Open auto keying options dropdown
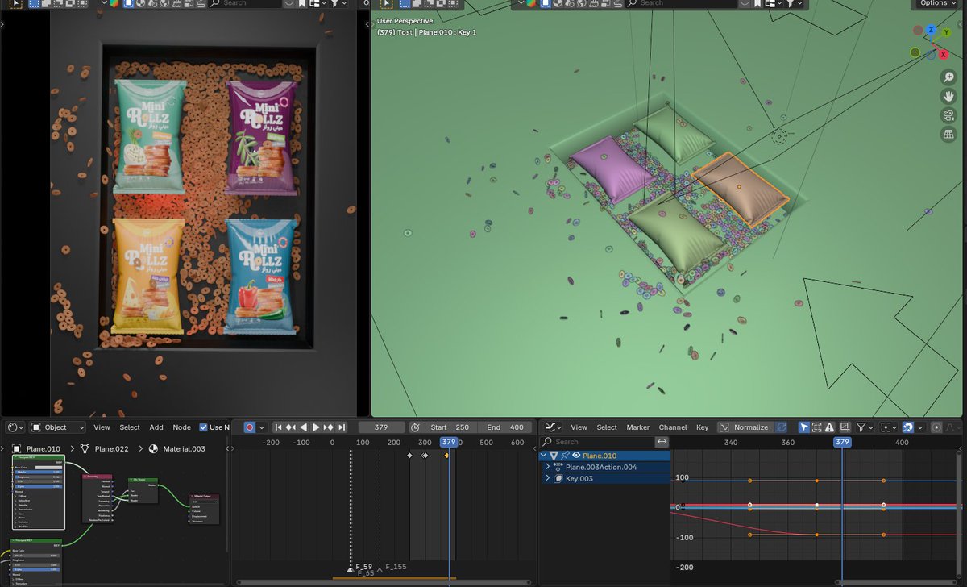 (x=262, y=427)
